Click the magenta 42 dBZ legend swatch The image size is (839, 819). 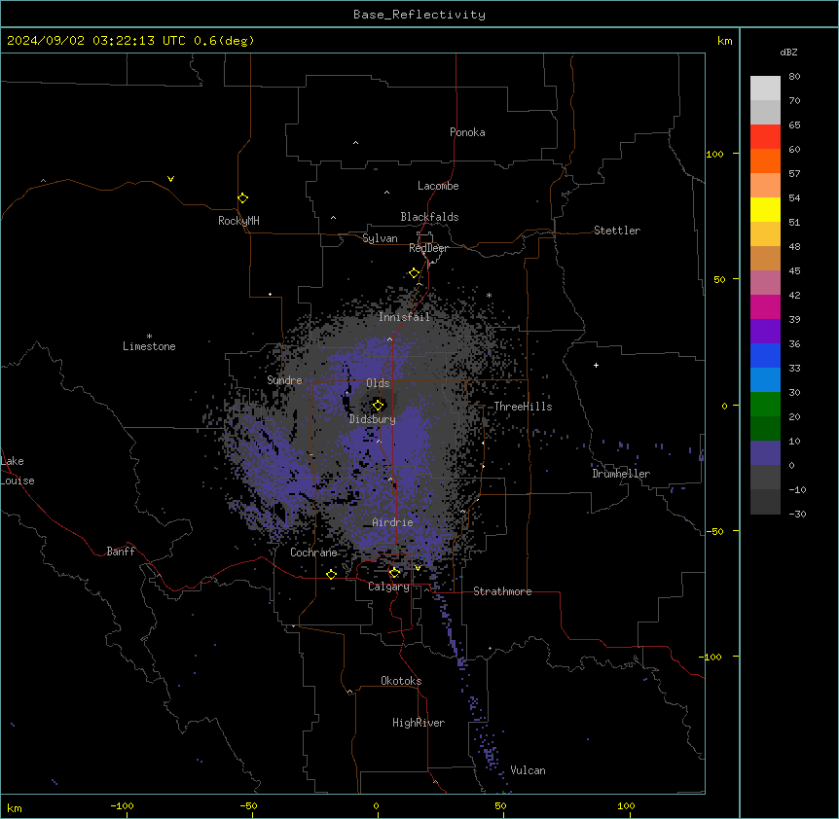coord(765,306)
